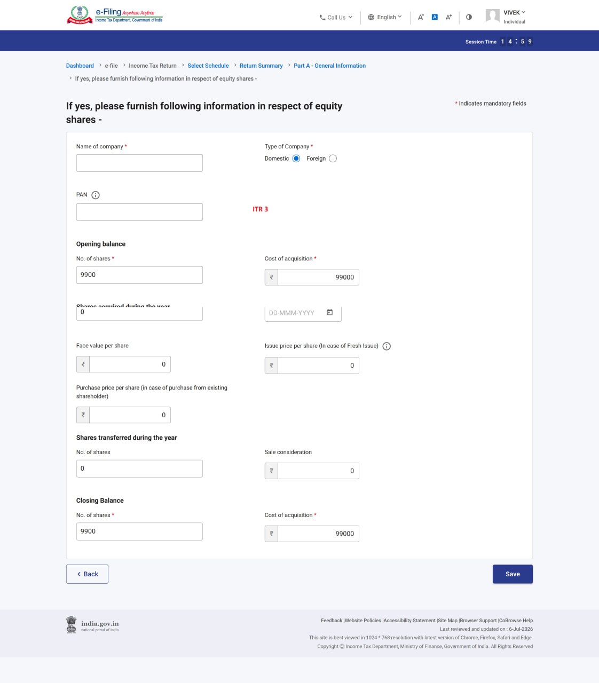Focus the PAN input field
Image resolution: width=599 pixels, height=683 pixels.
[x=139, y=212]
